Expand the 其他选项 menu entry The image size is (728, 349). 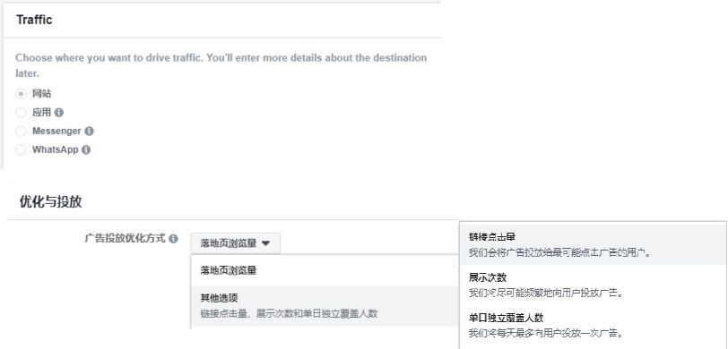pos(325,306)
